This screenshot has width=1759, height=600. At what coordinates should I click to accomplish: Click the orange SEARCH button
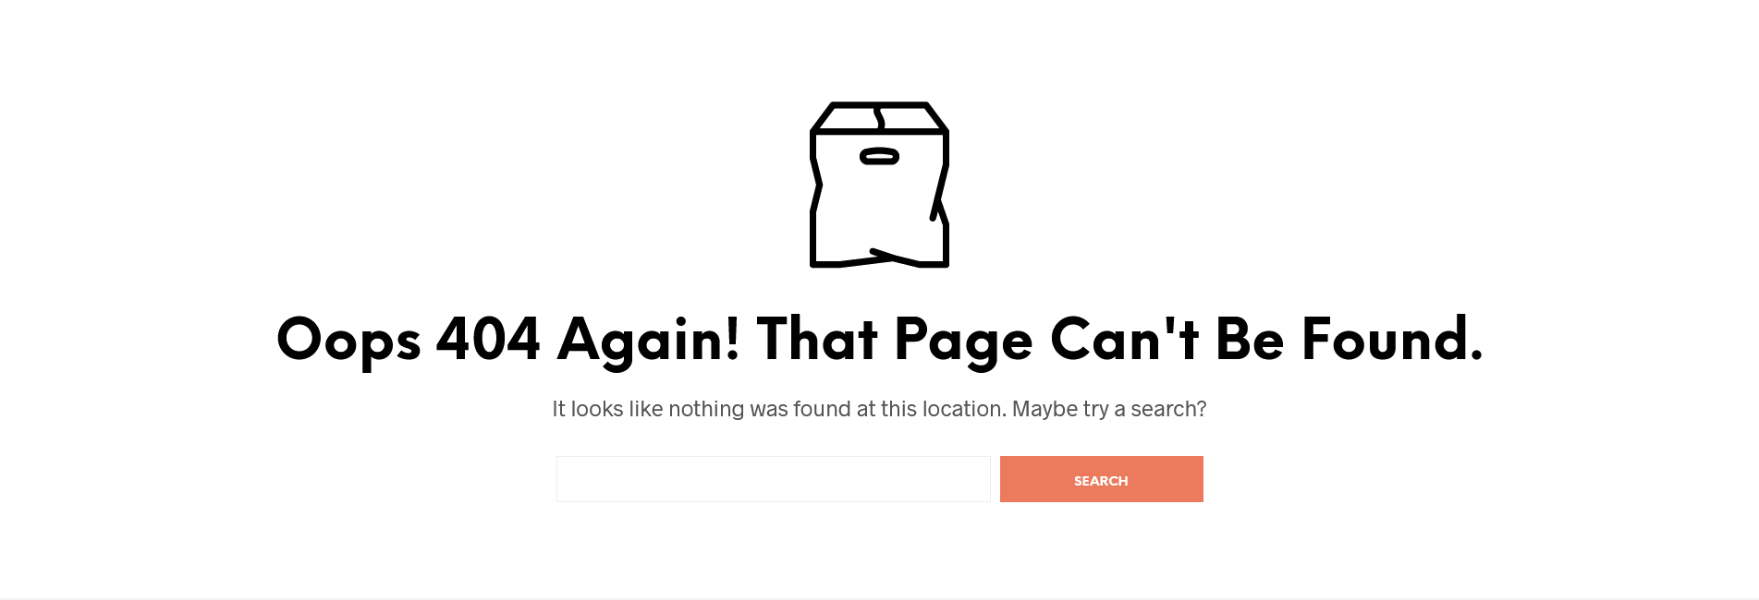[x=1101, y=479]
